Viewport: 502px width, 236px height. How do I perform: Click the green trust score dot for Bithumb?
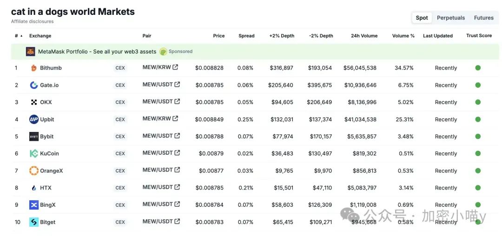[x=478, y=68]
